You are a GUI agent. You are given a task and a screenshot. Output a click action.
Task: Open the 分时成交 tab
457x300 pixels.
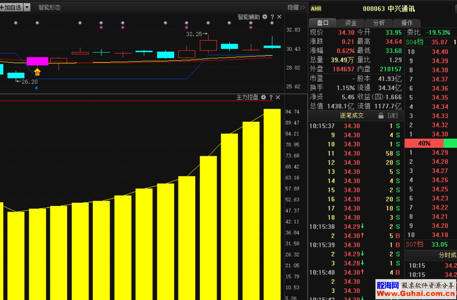pyautogui.click(x=447, y=255)
